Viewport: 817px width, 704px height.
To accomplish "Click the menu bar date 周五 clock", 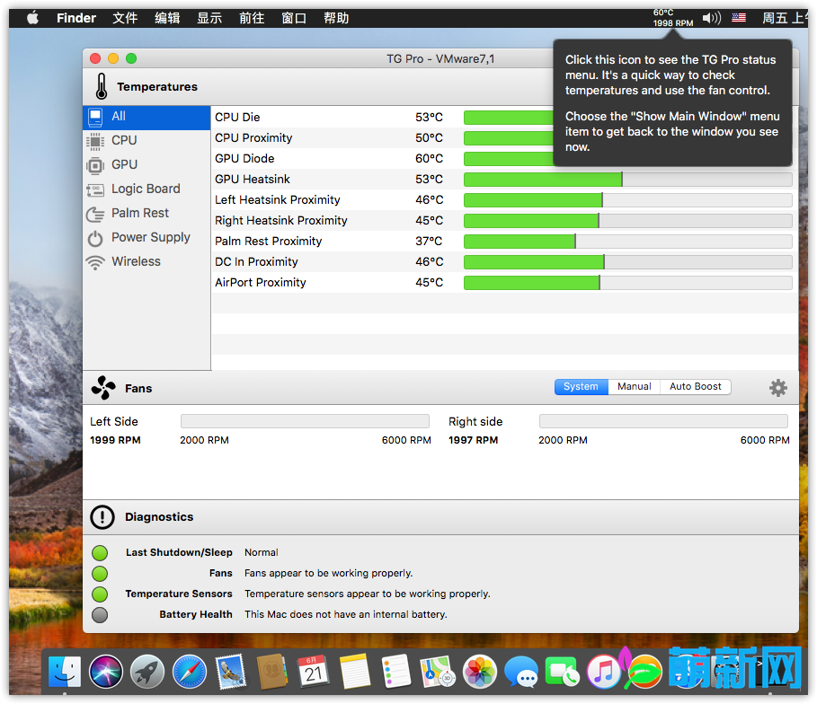I will coord(785,18).
